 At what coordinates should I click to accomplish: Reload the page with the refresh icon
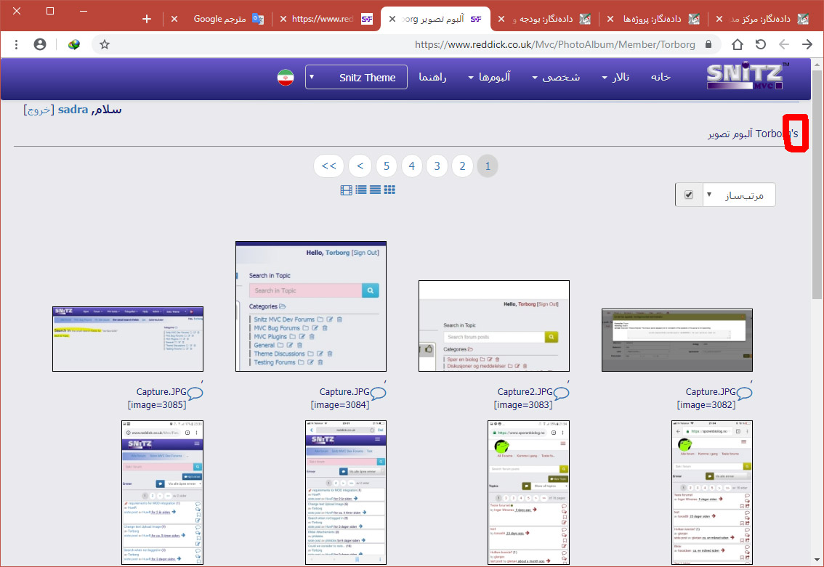click(761, 44)
